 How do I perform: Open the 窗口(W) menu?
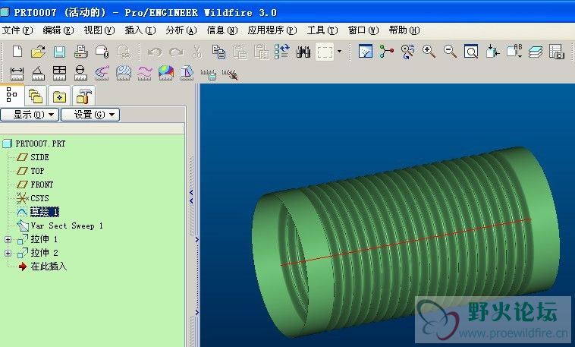coord(363,30)
